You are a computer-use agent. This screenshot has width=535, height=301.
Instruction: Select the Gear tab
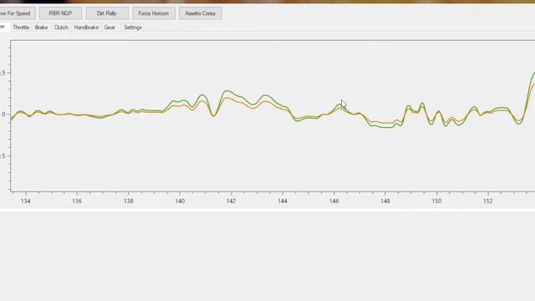[x=110, y=28]
